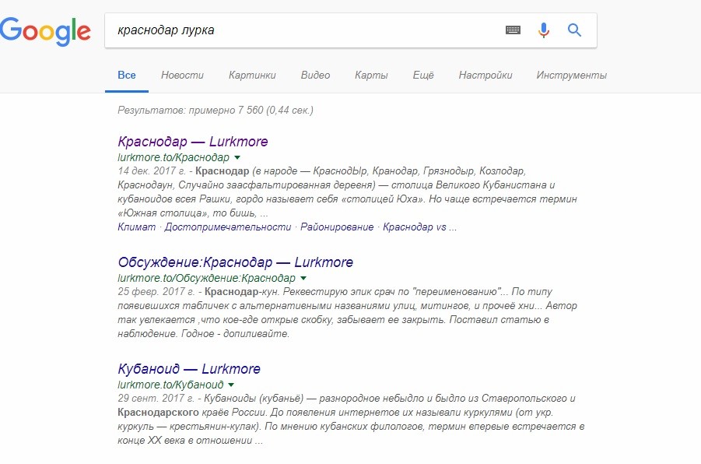Viewport: 701px width, 464px height.
Task: Open Инструменты search tools
Action: click(571, 76)
